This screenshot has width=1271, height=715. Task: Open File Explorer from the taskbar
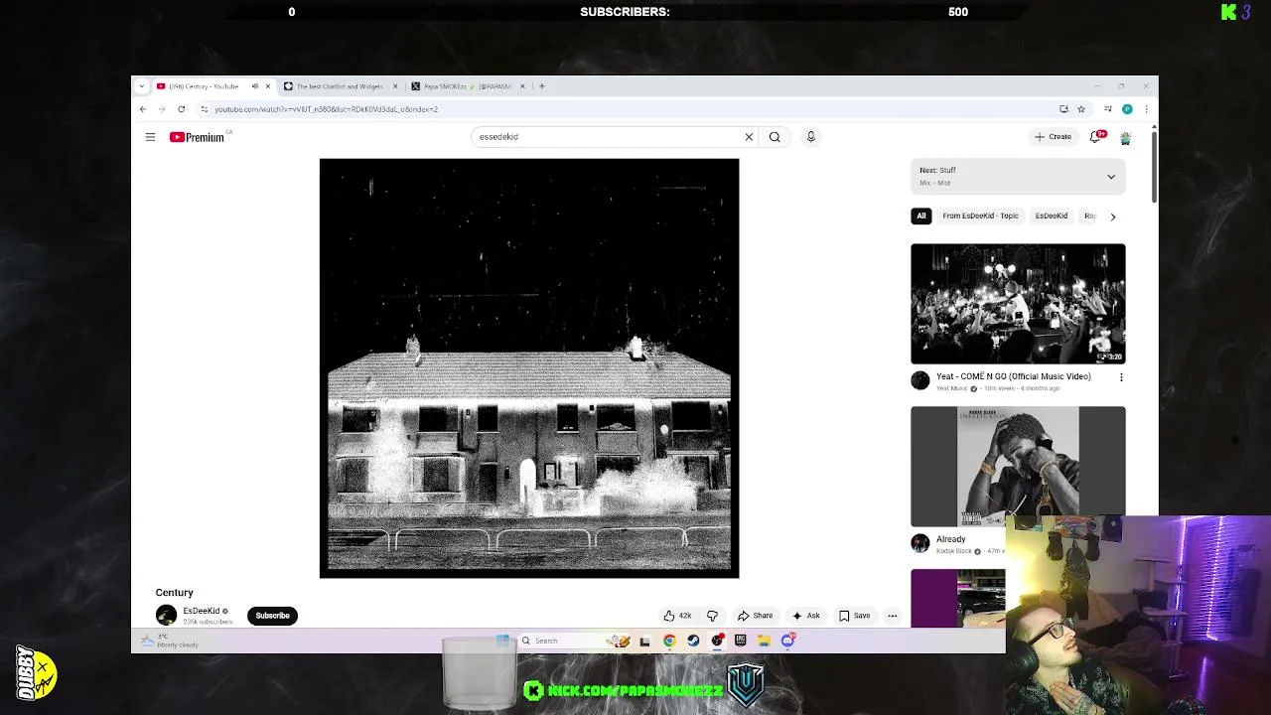click(x=764, y=641)
